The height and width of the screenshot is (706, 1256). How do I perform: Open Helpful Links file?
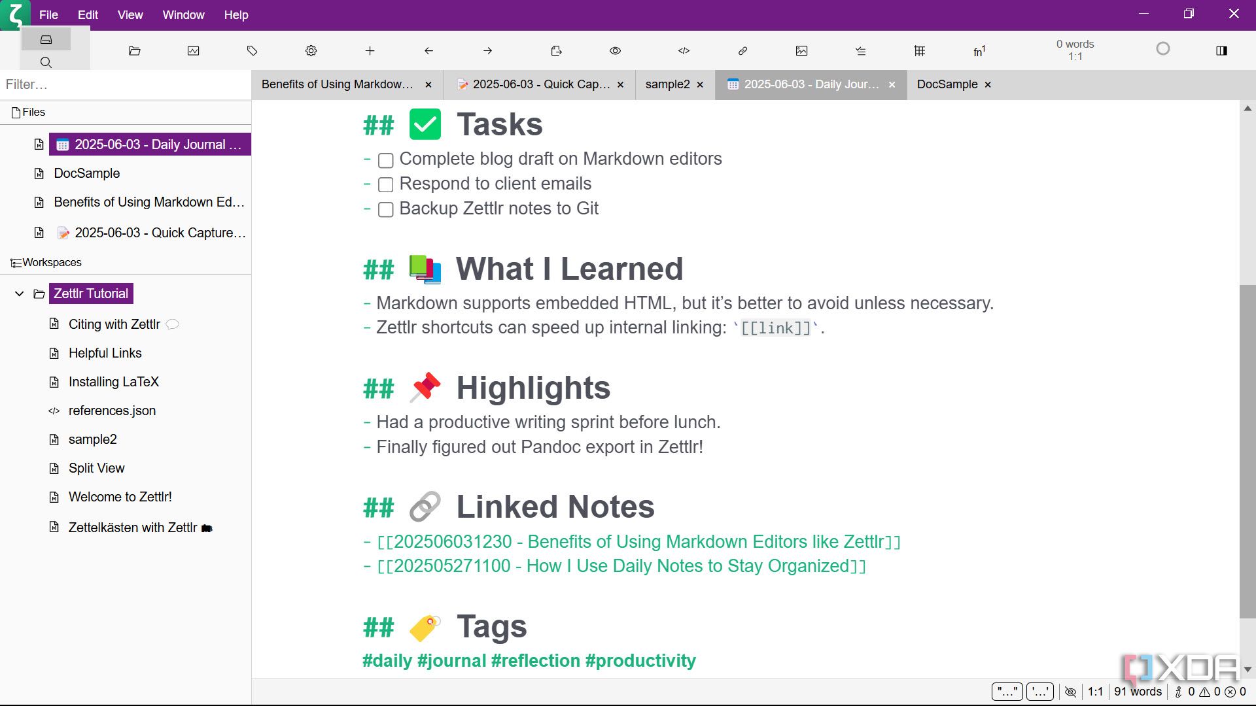pyautogui.click(x=105, y=353)
